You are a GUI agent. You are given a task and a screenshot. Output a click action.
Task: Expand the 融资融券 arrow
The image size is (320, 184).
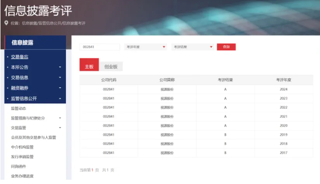(60, 88)
